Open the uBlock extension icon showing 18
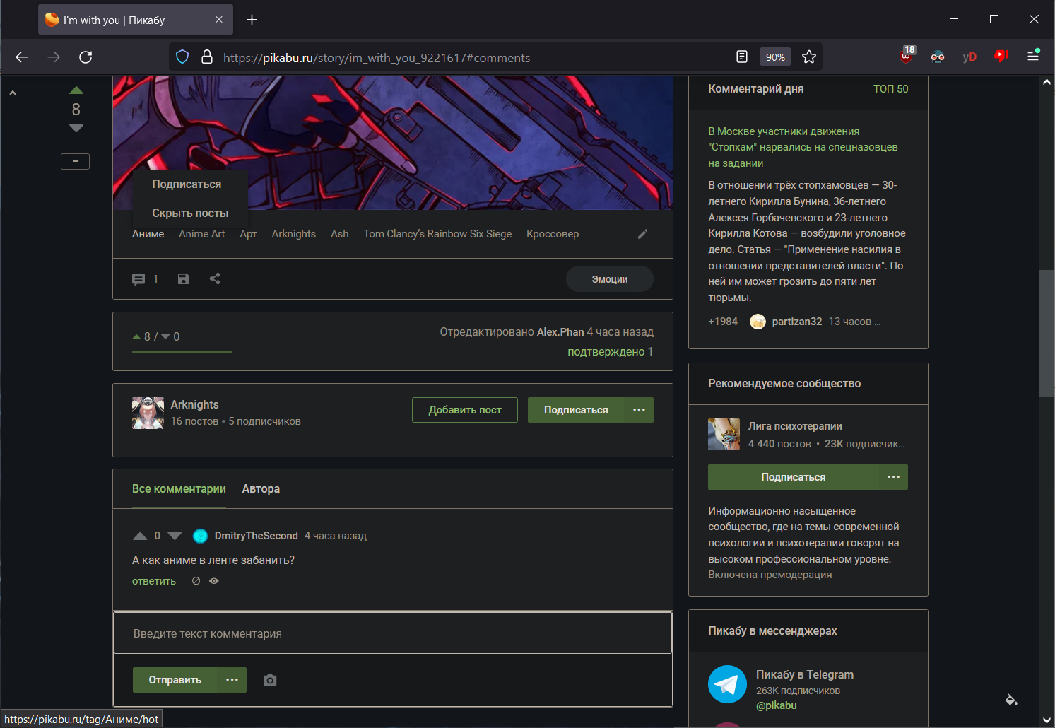This screenshot has height=728, width=1055. (x=907, y=56)
